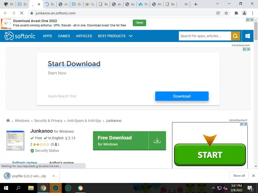
Task: Show hidden system tray icons
Action: point(213,188)
